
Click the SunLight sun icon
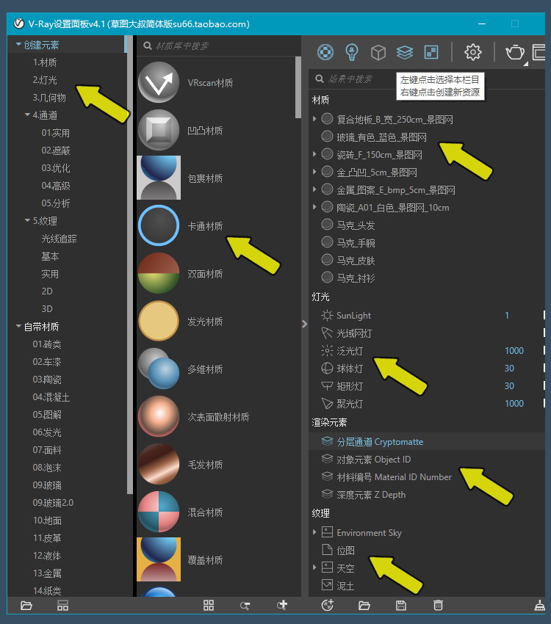click(x=327, y=316)
